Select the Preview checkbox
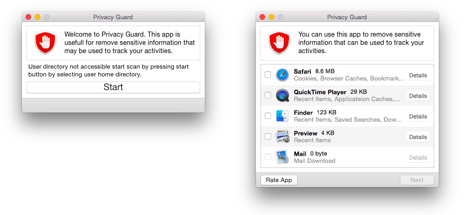This screenshot has height=215, width=468. tap(268, 137)
